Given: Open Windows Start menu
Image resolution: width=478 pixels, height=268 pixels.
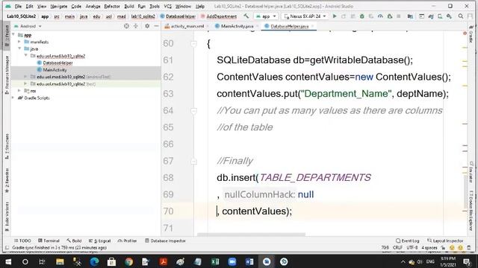Looking at the screenshot, I should (x=8, y=261).
